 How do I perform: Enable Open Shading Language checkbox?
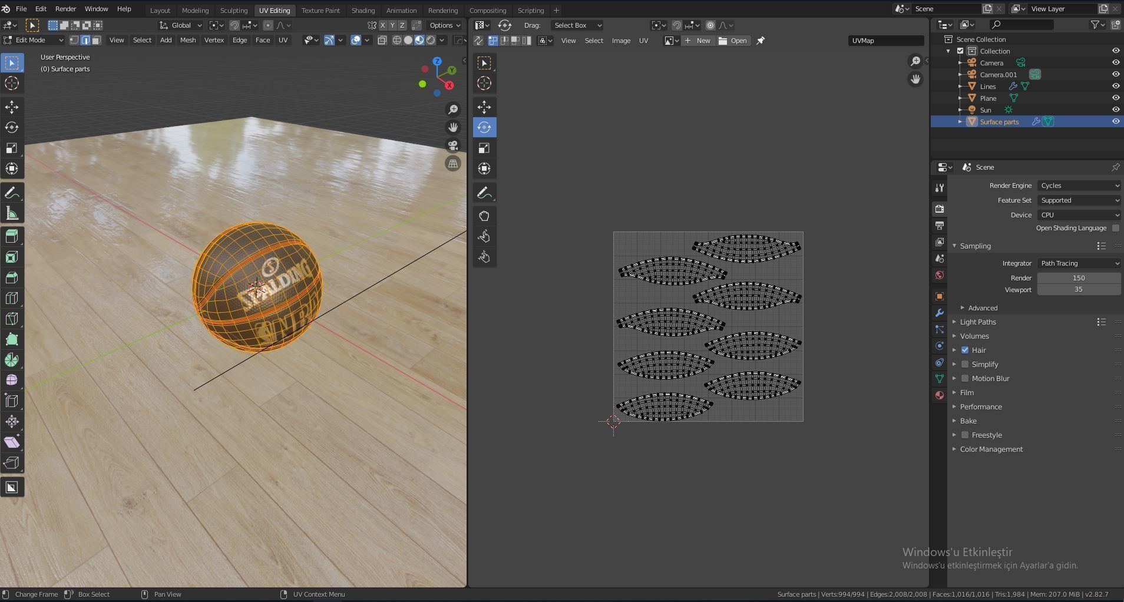pos(1116,228)
